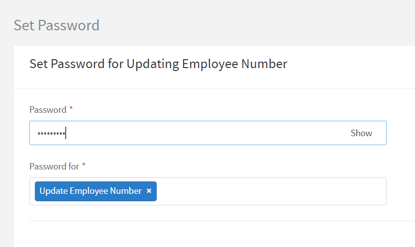Select the Update Employee Number chip text
This screenshot has height=247, width=415.
(x=91, y=191)
